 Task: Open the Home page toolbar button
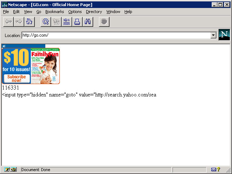(x=29, y=22)
